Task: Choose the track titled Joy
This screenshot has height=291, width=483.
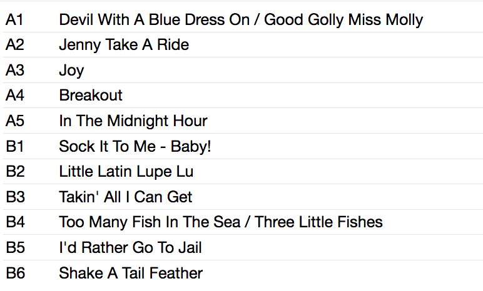Action: (x=71, y=71)
